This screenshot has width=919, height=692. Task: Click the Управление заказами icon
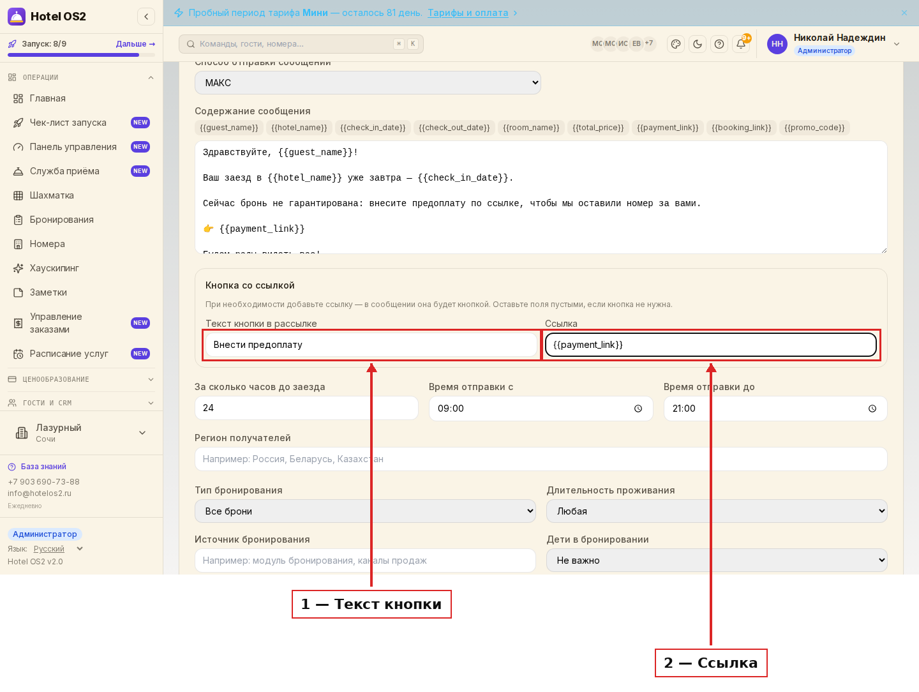(x=19, y=323)
